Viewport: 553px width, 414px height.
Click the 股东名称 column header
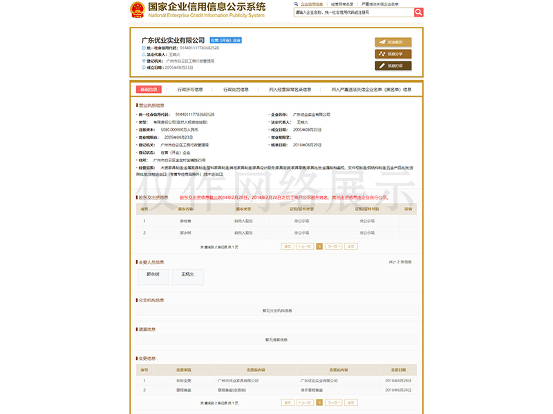click(185, 209)
